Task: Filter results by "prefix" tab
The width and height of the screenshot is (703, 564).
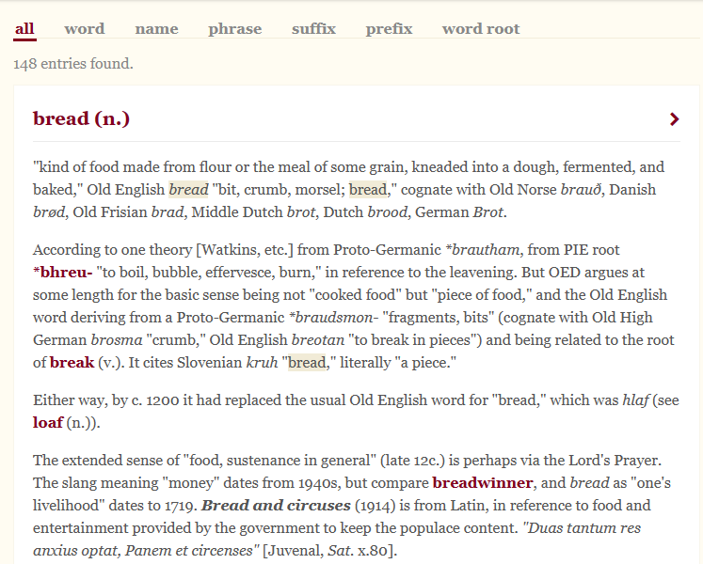Action: pos(389,29)
